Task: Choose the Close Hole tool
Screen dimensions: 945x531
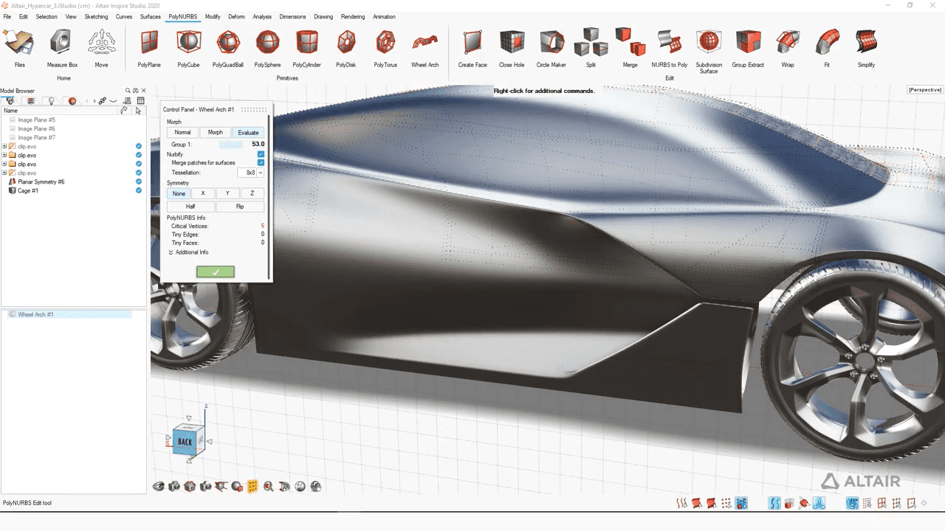Action: pos(512,49)
